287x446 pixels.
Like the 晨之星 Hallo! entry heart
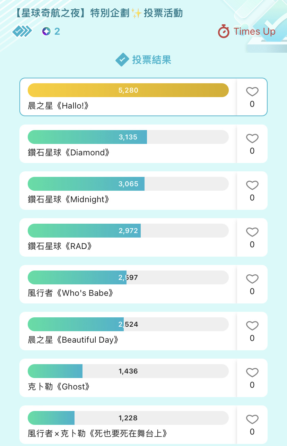pos(252,92)
